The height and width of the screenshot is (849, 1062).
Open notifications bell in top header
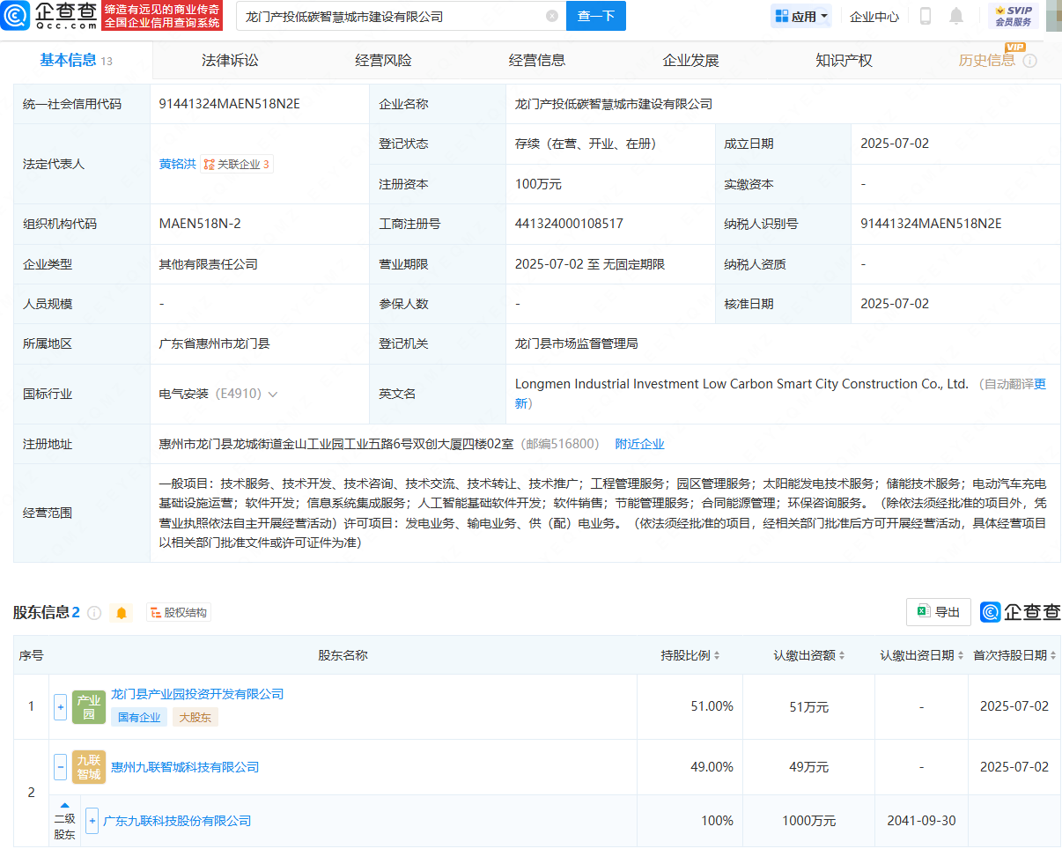955,16
